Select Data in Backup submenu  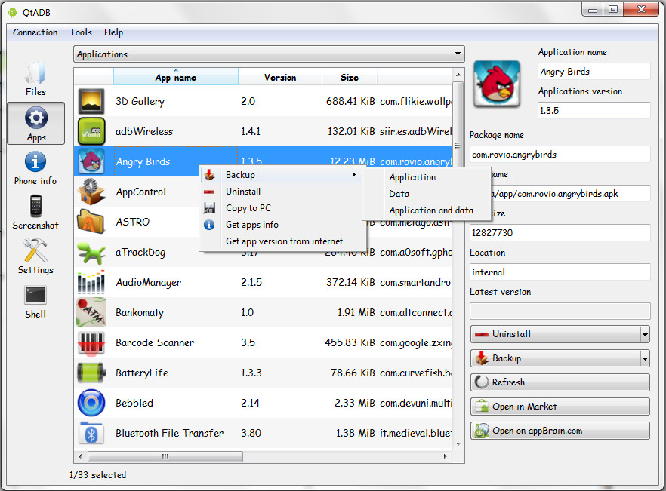(x=426, y=194)
